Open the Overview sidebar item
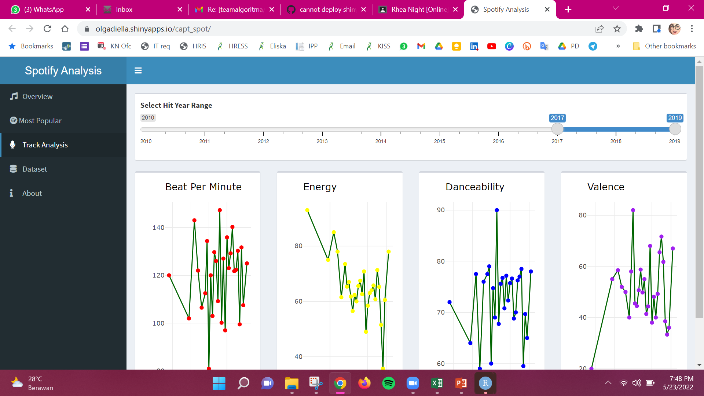 [x=37, y=96]
